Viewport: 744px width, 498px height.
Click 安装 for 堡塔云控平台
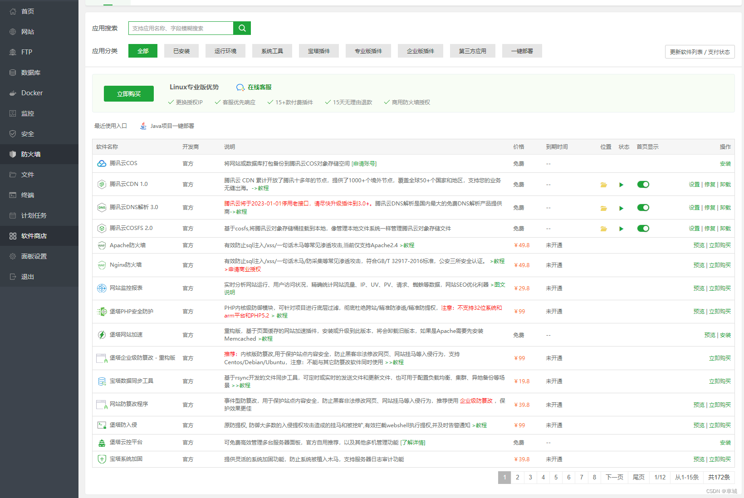coord(725,443)
